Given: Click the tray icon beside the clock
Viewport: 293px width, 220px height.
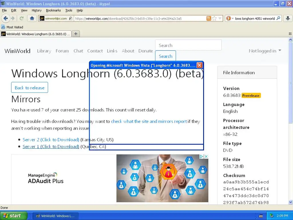Looking at the screenshot, I should [272, 216].
